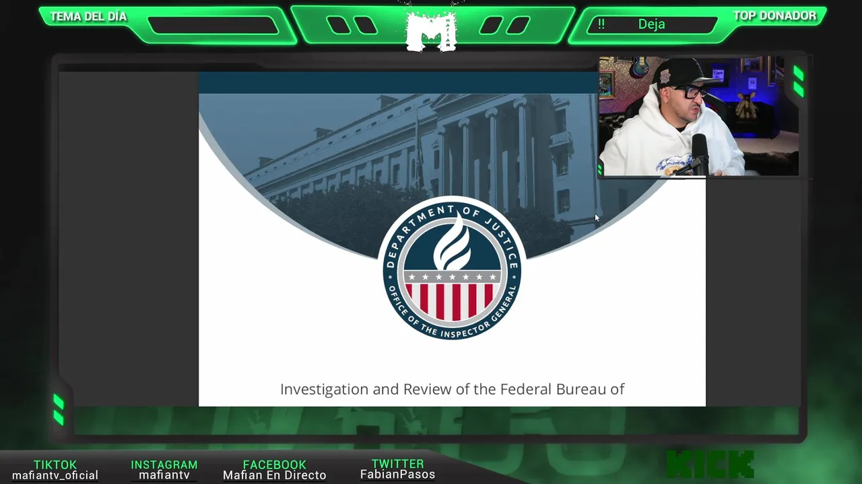Click the FACEBOOK name Mafian En Directo

275,475
